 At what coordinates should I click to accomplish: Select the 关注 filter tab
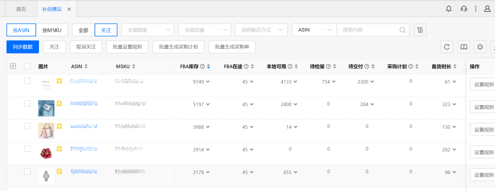click(x=106, y=30)
